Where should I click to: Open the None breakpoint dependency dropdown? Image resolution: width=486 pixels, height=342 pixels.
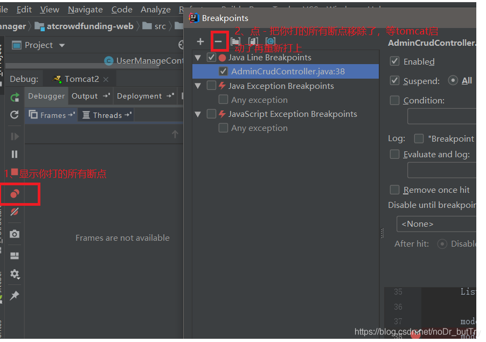coord(436,224)
